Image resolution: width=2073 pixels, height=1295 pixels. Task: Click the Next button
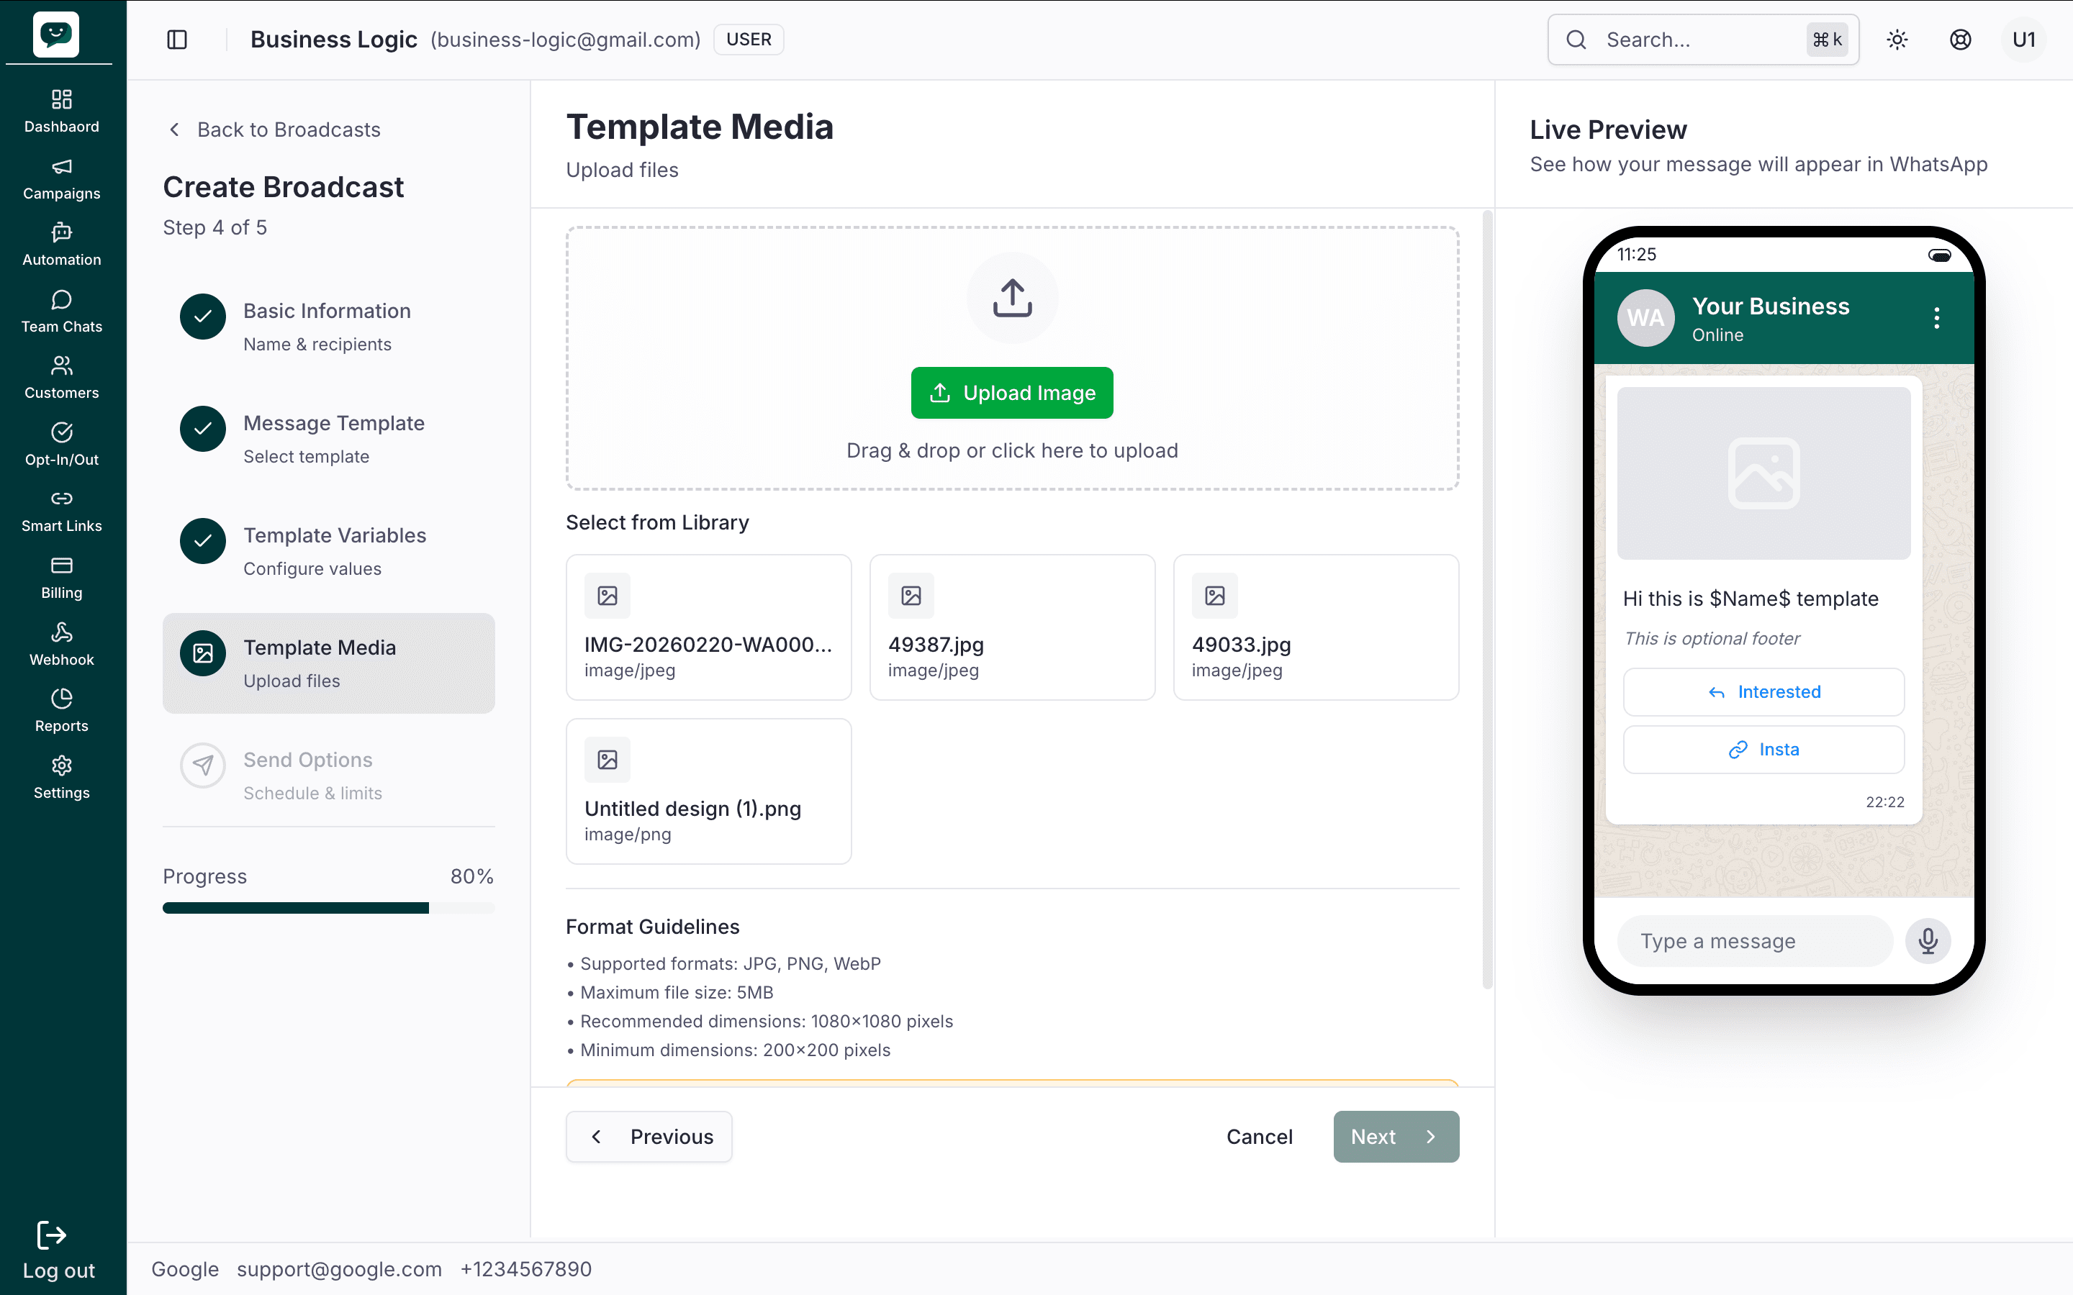tap(1396, 1137)
